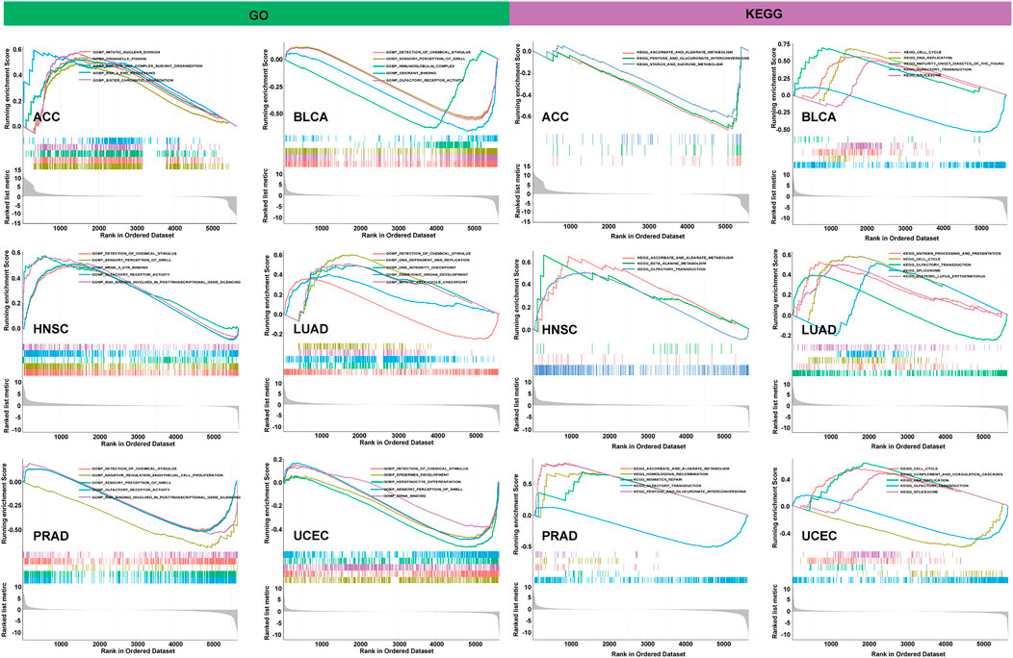This screenshot has width=1013, height=658.
Task: Pick GOMF_ODORANT_BINDING in the GO BLCA legend
Action: pyautogui.click(x=411, y=74)
